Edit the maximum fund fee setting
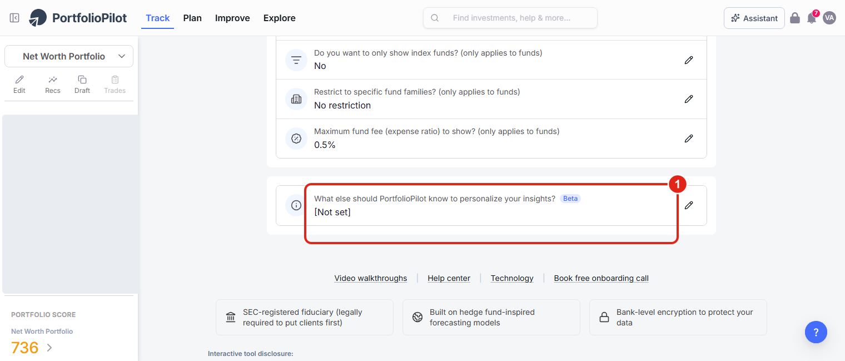The image size is (845, 361). click(689, 139)
